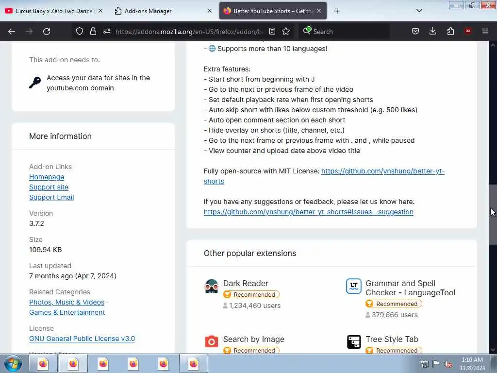Image resolution: width=497 pixels, height=373 pixels.
Task: Open the Downloads panel
Action: tap(432, 31)
